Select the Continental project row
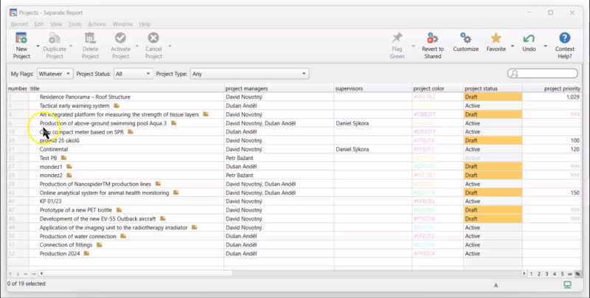The height and width of the screenshot is (298, 590). pyautogui.click(x=294, y=150)
